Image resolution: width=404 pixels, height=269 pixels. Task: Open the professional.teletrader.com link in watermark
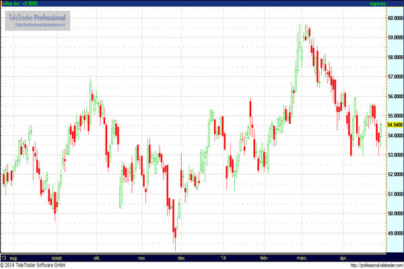tap(40, 25)
